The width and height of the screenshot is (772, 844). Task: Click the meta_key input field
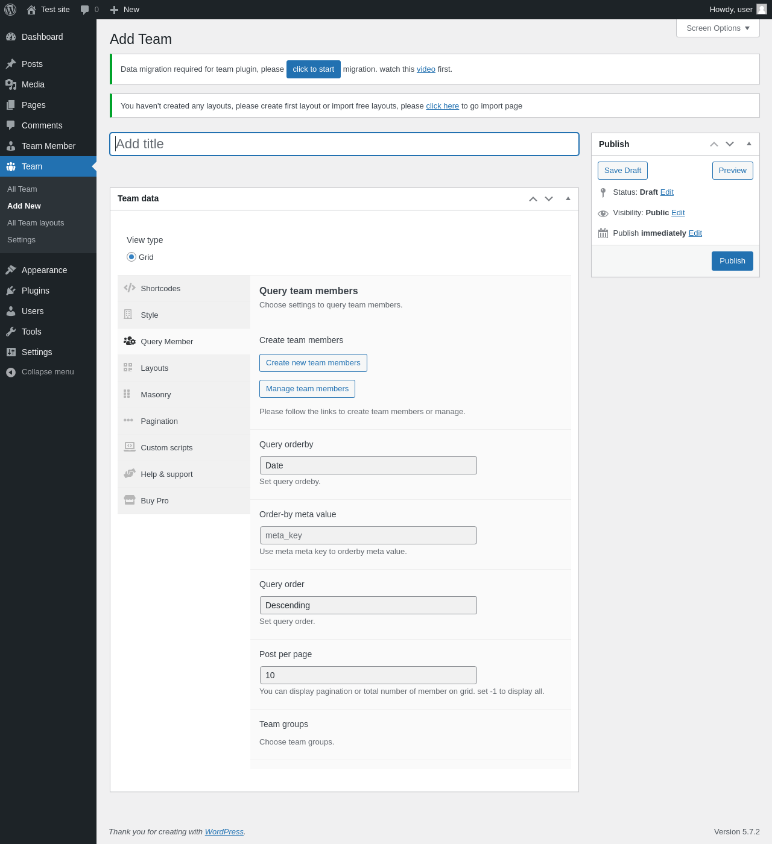click(x=369, y=535)
